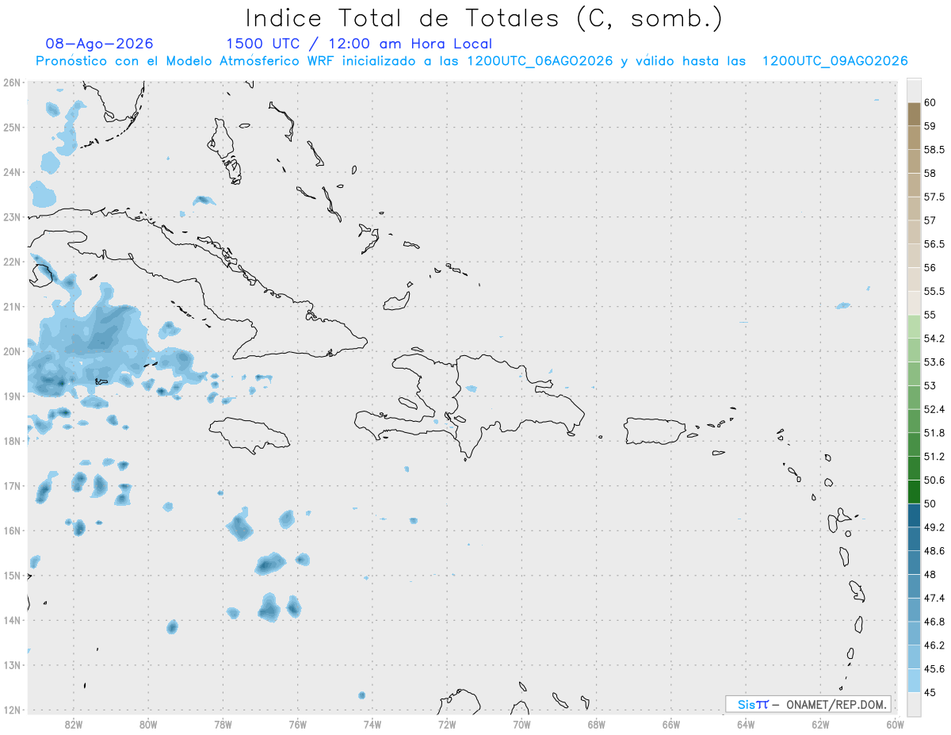Click the '64W' longitude axis label
This screenshot has height=735, width=951.
pos(746,724)
